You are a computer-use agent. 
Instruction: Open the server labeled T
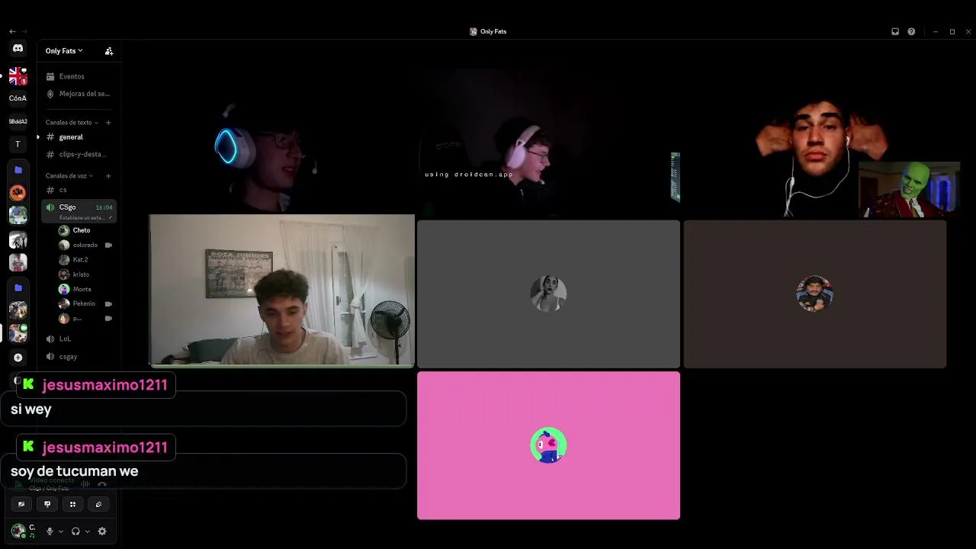pos(18,144)
